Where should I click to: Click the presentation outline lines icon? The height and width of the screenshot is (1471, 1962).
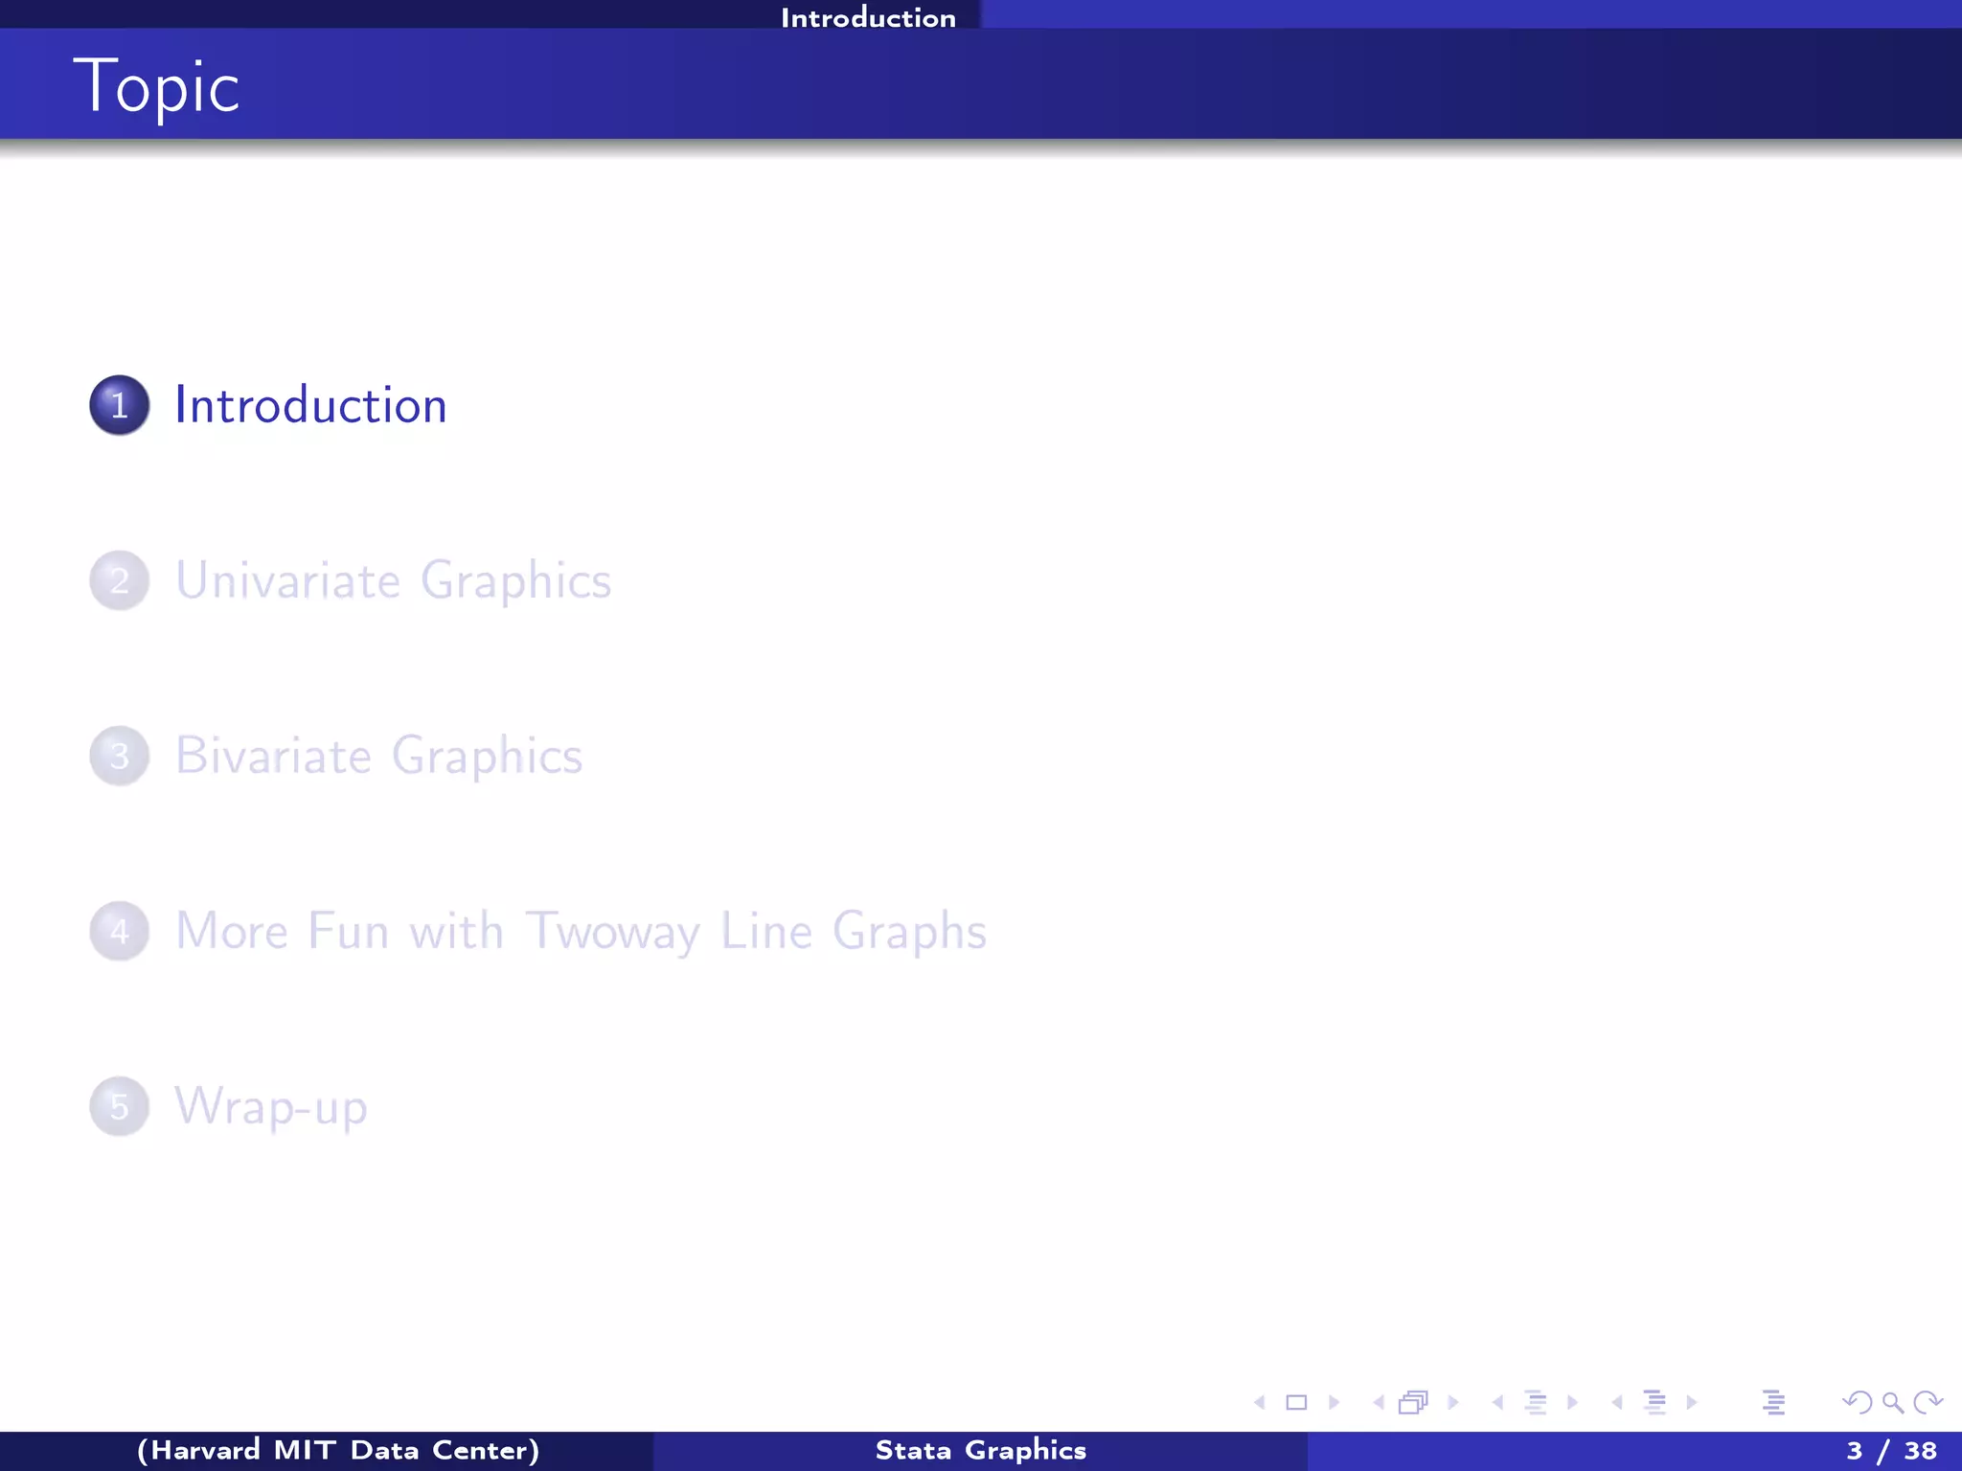[1773, 1402]
